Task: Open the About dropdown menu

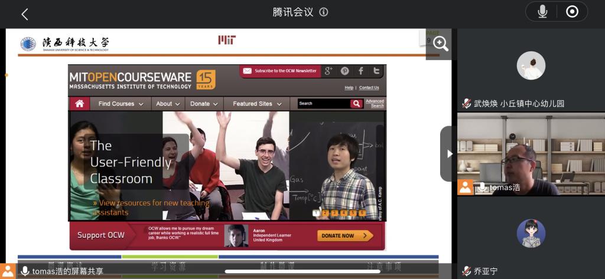Action: [168, 104]
